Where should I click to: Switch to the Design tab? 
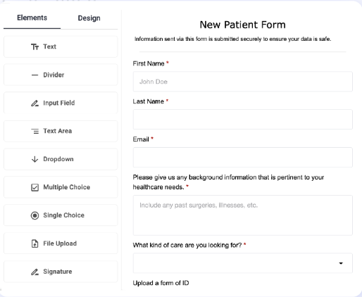click(89, 18)
